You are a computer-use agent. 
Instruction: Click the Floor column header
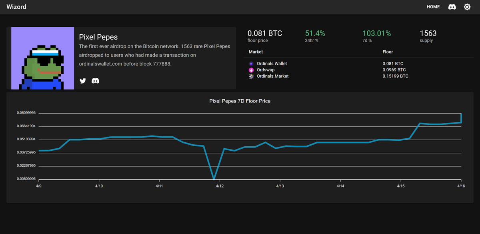(x=388, y=52)
